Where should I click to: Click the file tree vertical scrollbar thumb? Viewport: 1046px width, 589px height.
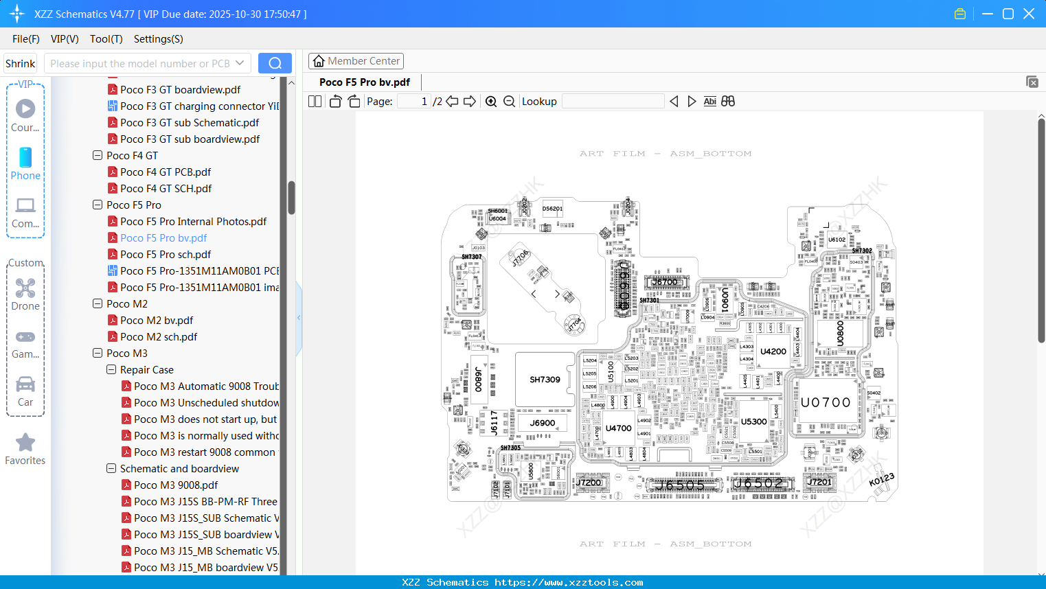[x=291, y=198]
